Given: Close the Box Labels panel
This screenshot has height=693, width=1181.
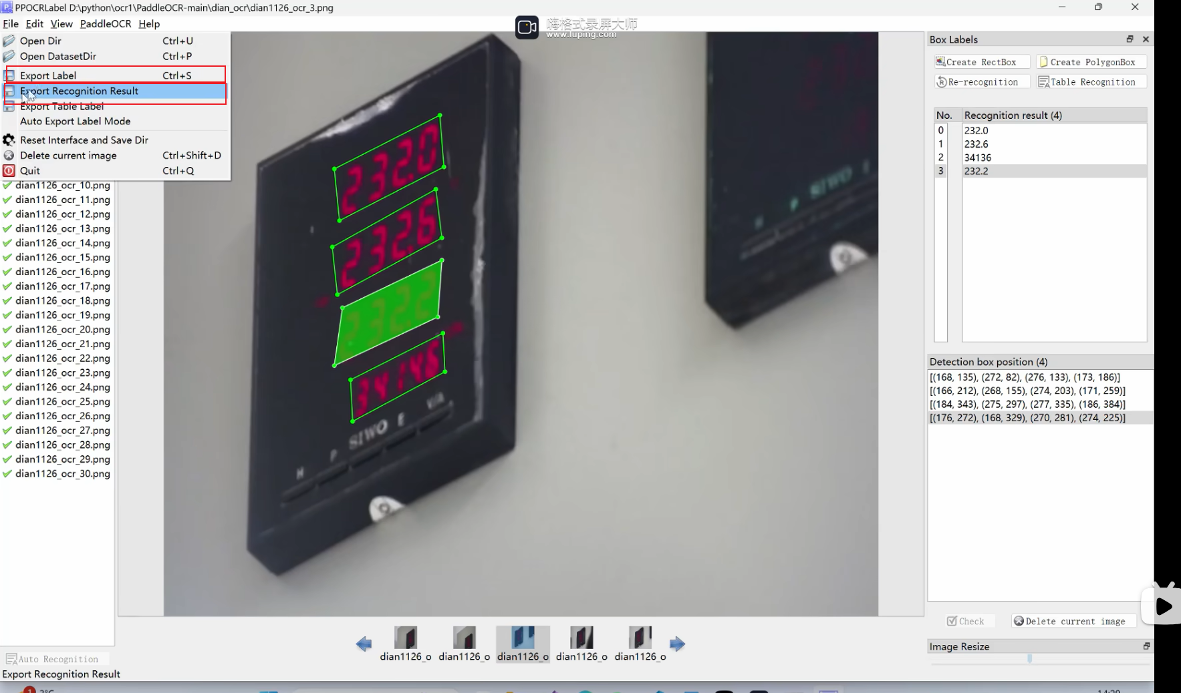Looking at the screenshot, I should pos(1146,39).
